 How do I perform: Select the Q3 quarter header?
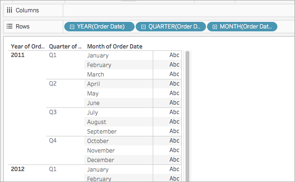tap(53, 112)
